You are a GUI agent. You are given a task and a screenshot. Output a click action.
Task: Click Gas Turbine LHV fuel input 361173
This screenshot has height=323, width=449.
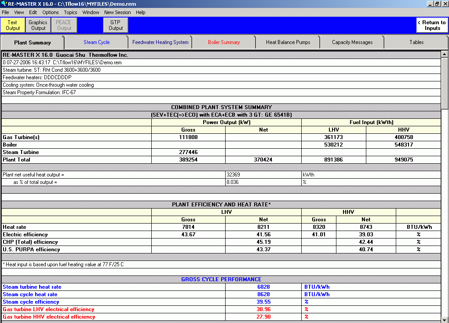pyautogui.click(x=333, y=137)
